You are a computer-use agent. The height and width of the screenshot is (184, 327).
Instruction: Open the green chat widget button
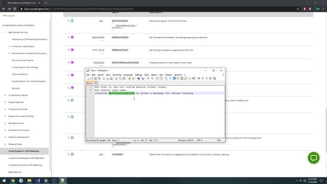(x=314, y=158)
